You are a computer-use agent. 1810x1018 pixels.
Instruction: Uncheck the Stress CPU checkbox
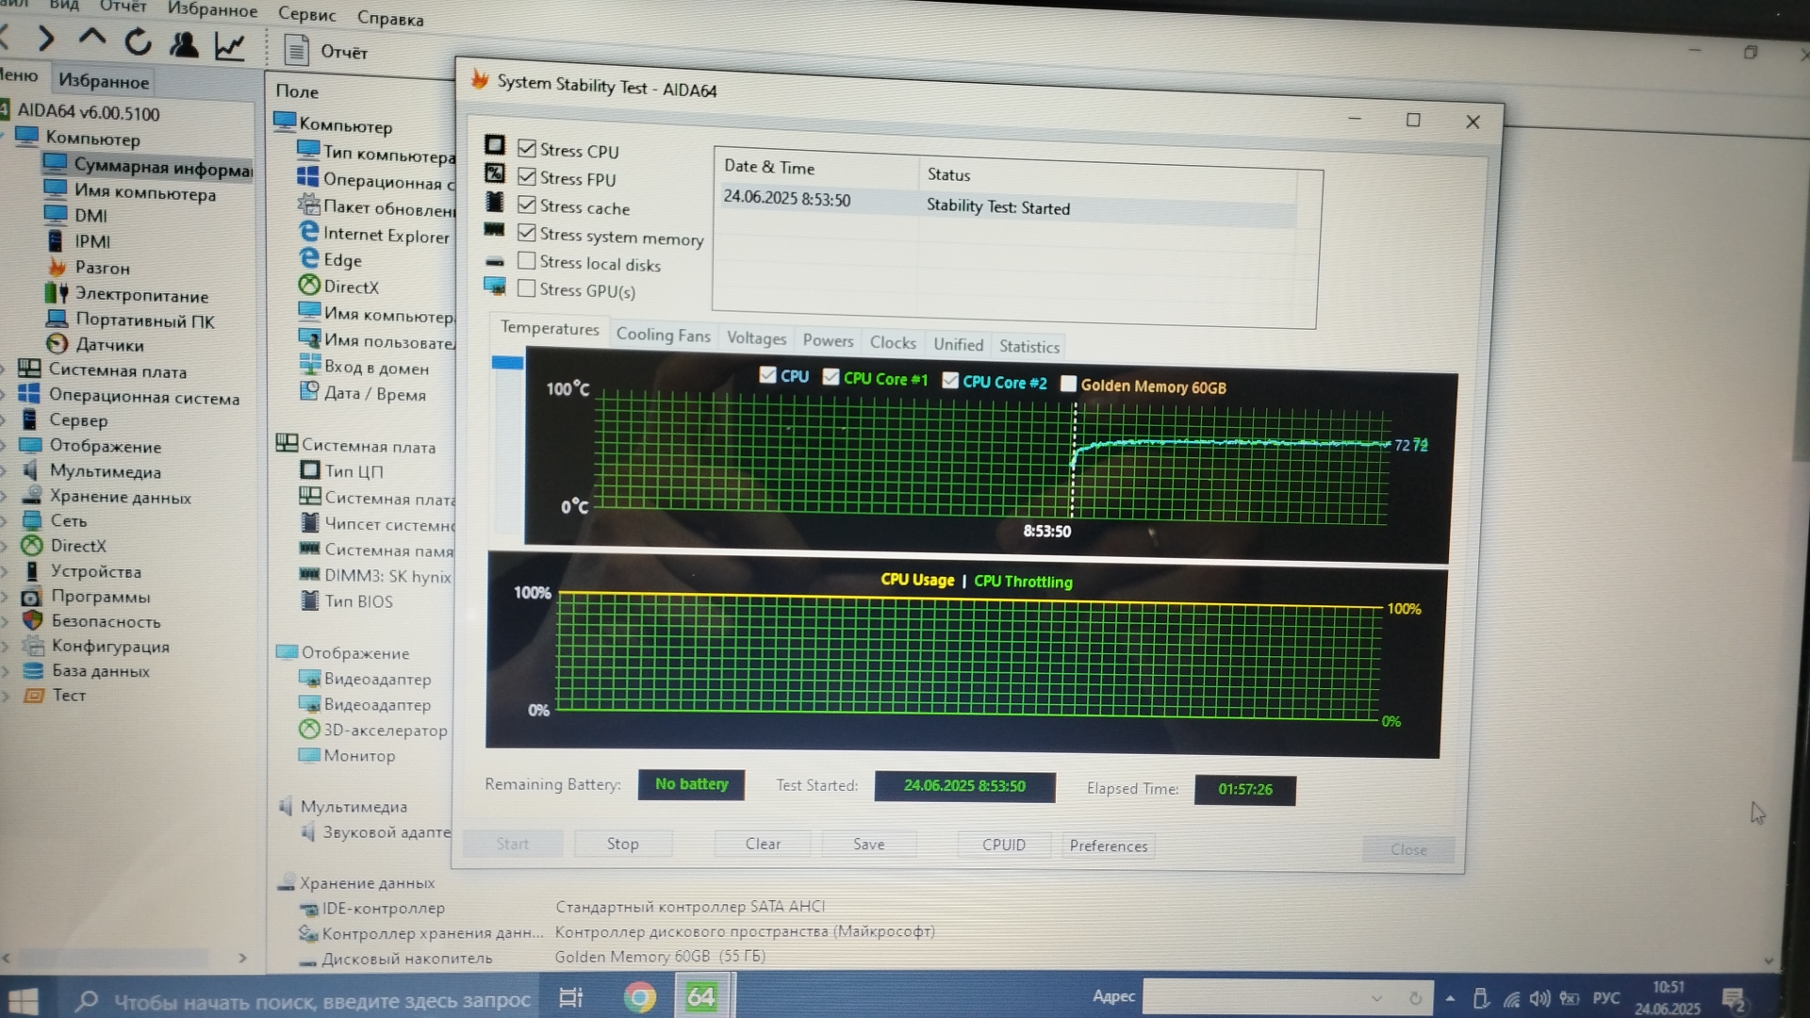527,149
